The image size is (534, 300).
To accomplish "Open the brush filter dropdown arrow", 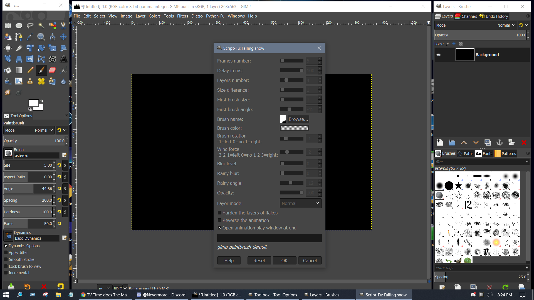I will (527, 162).
